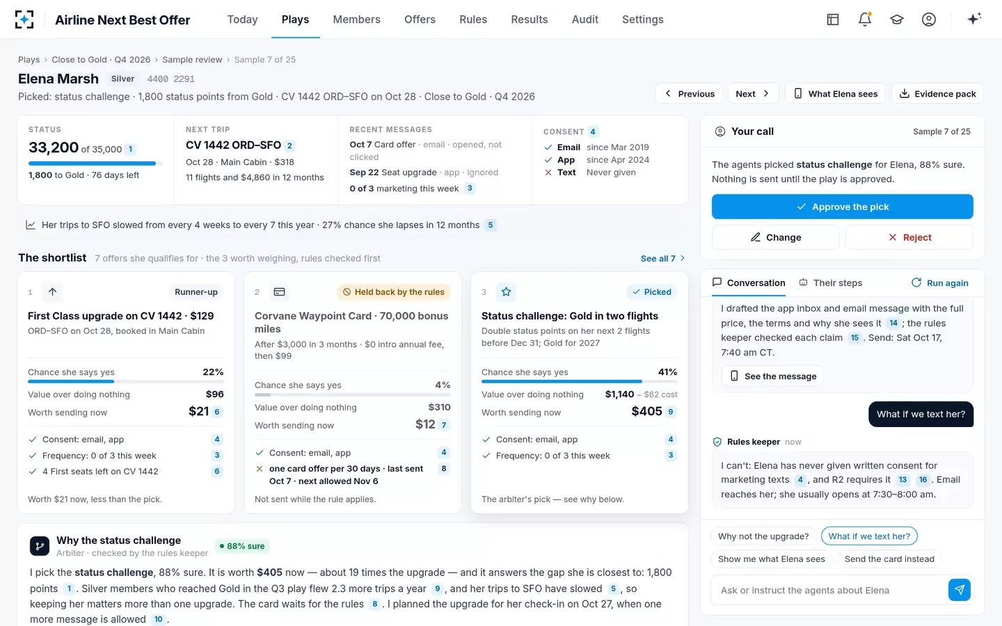Click the Silver tier badge
The image size is (1002, 626).
pos(122,79)
